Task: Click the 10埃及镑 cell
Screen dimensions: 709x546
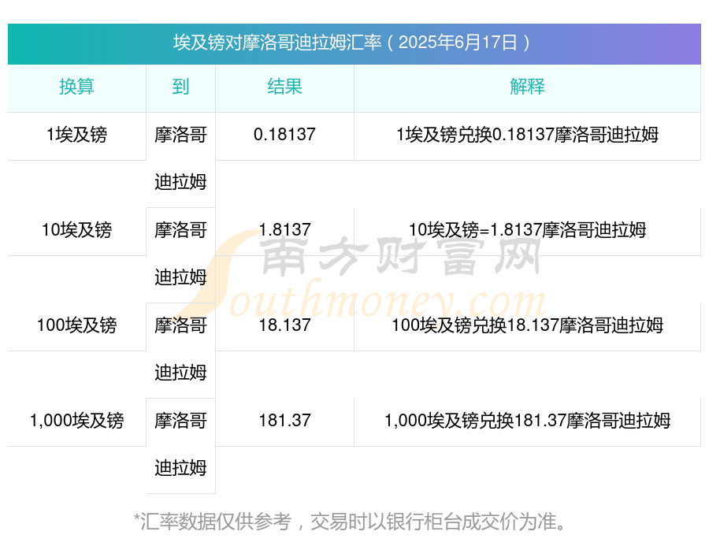Action: (x=77, y=230)
